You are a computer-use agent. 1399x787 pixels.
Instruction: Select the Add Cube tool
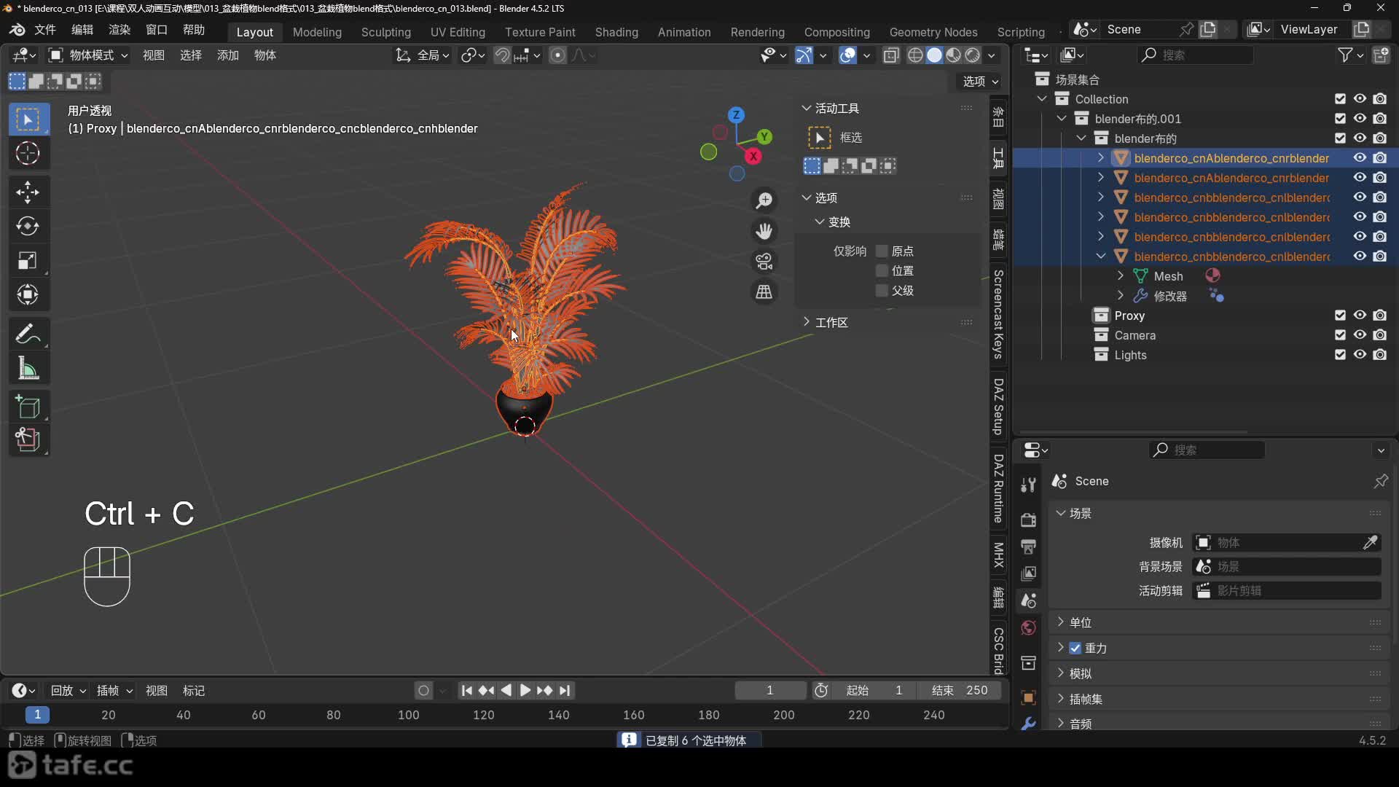click(28, 407)
